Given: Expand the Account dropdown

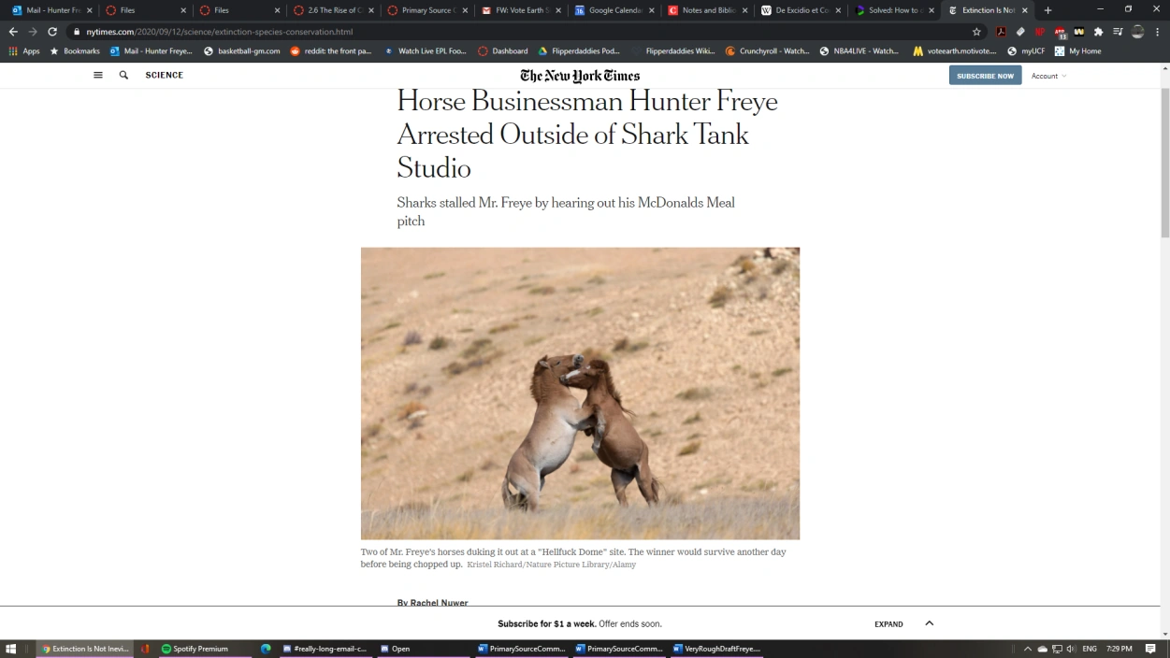Looking at the screenshot, I should coord(1048,76).
